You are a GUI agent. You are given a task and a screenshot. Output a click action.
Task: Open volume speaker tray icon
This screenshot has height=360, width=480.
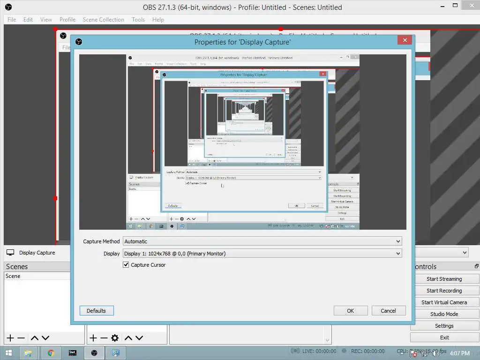435,353
